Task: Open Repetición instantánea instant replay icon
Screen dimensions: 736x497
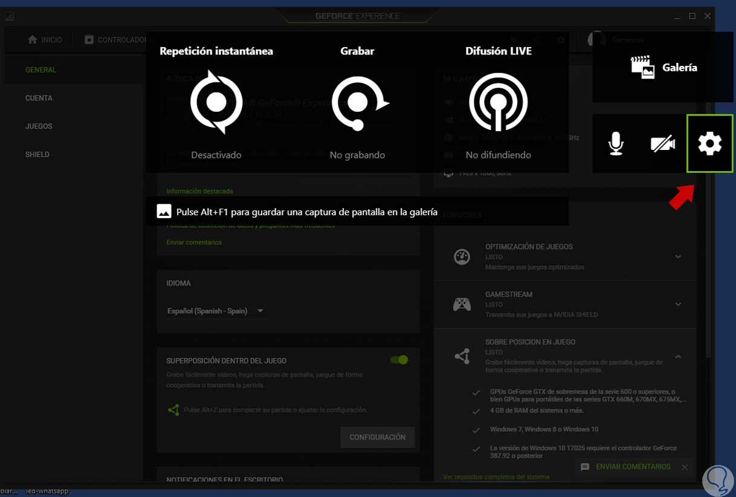Action: click(x=216, y=102)
